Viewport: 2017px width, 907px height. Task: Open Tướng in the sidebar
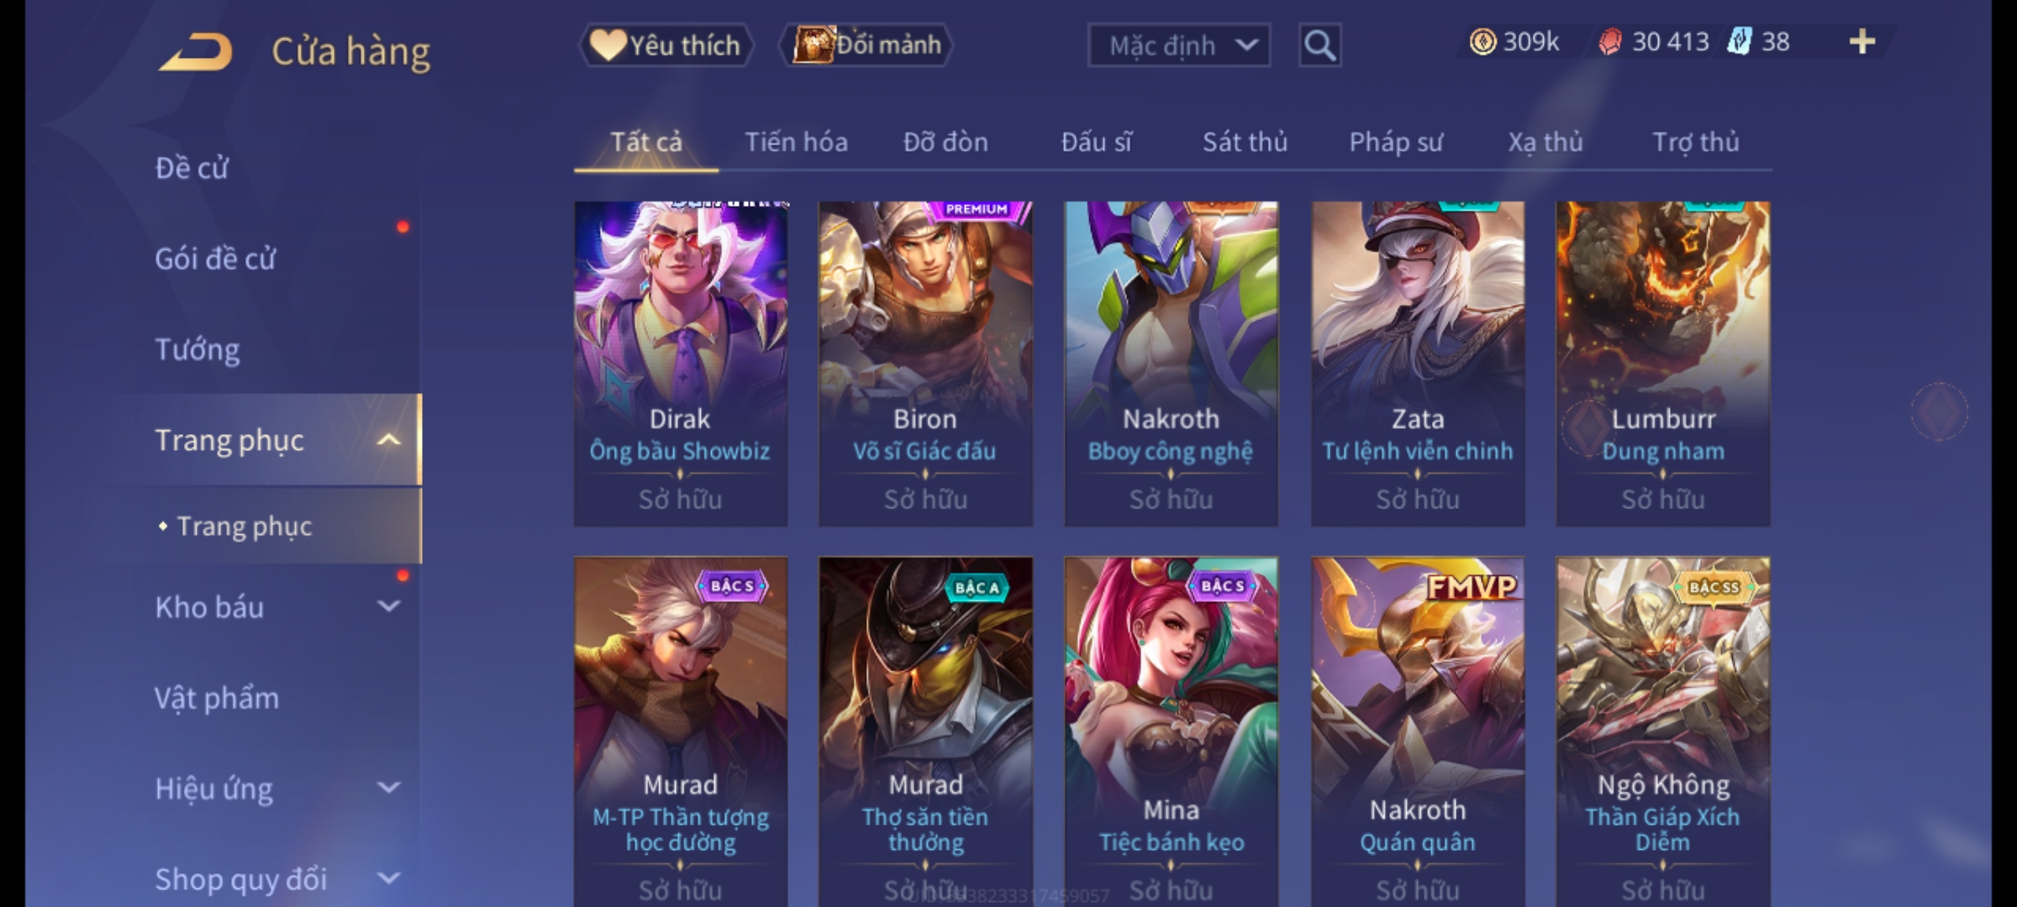click(197, 349)
